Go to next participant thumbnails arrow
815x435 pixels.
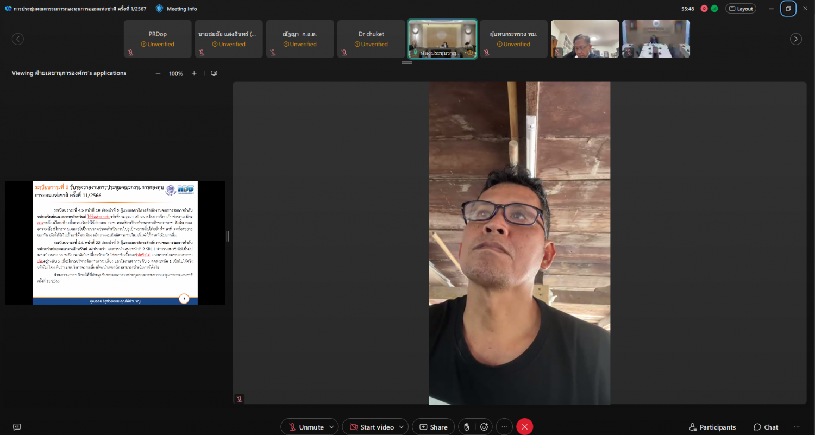pos(796,39)
